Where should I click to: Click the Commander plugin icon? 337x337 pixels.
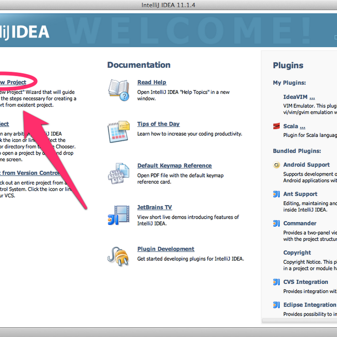click(276, 224)
